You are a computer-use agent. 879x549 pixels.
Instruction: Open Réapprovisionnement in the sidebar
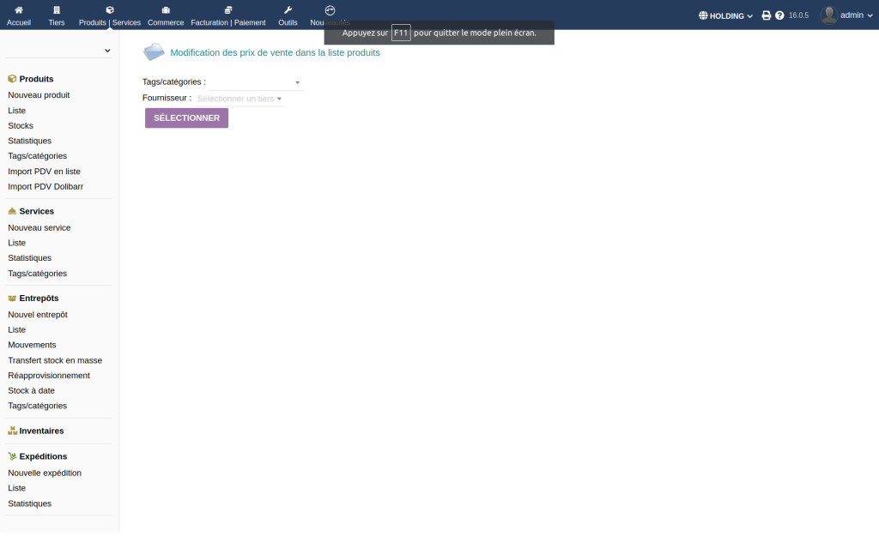pyautogui.click(x=49, y=376)
